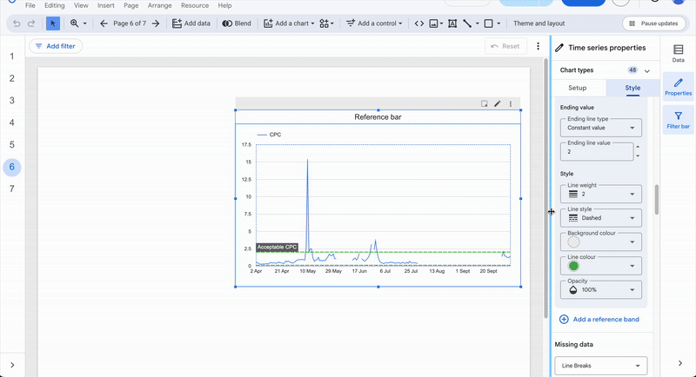This screenshot has width=696, height=377.
Task: Select the rectangle shape tool
Action: (488, 23)
